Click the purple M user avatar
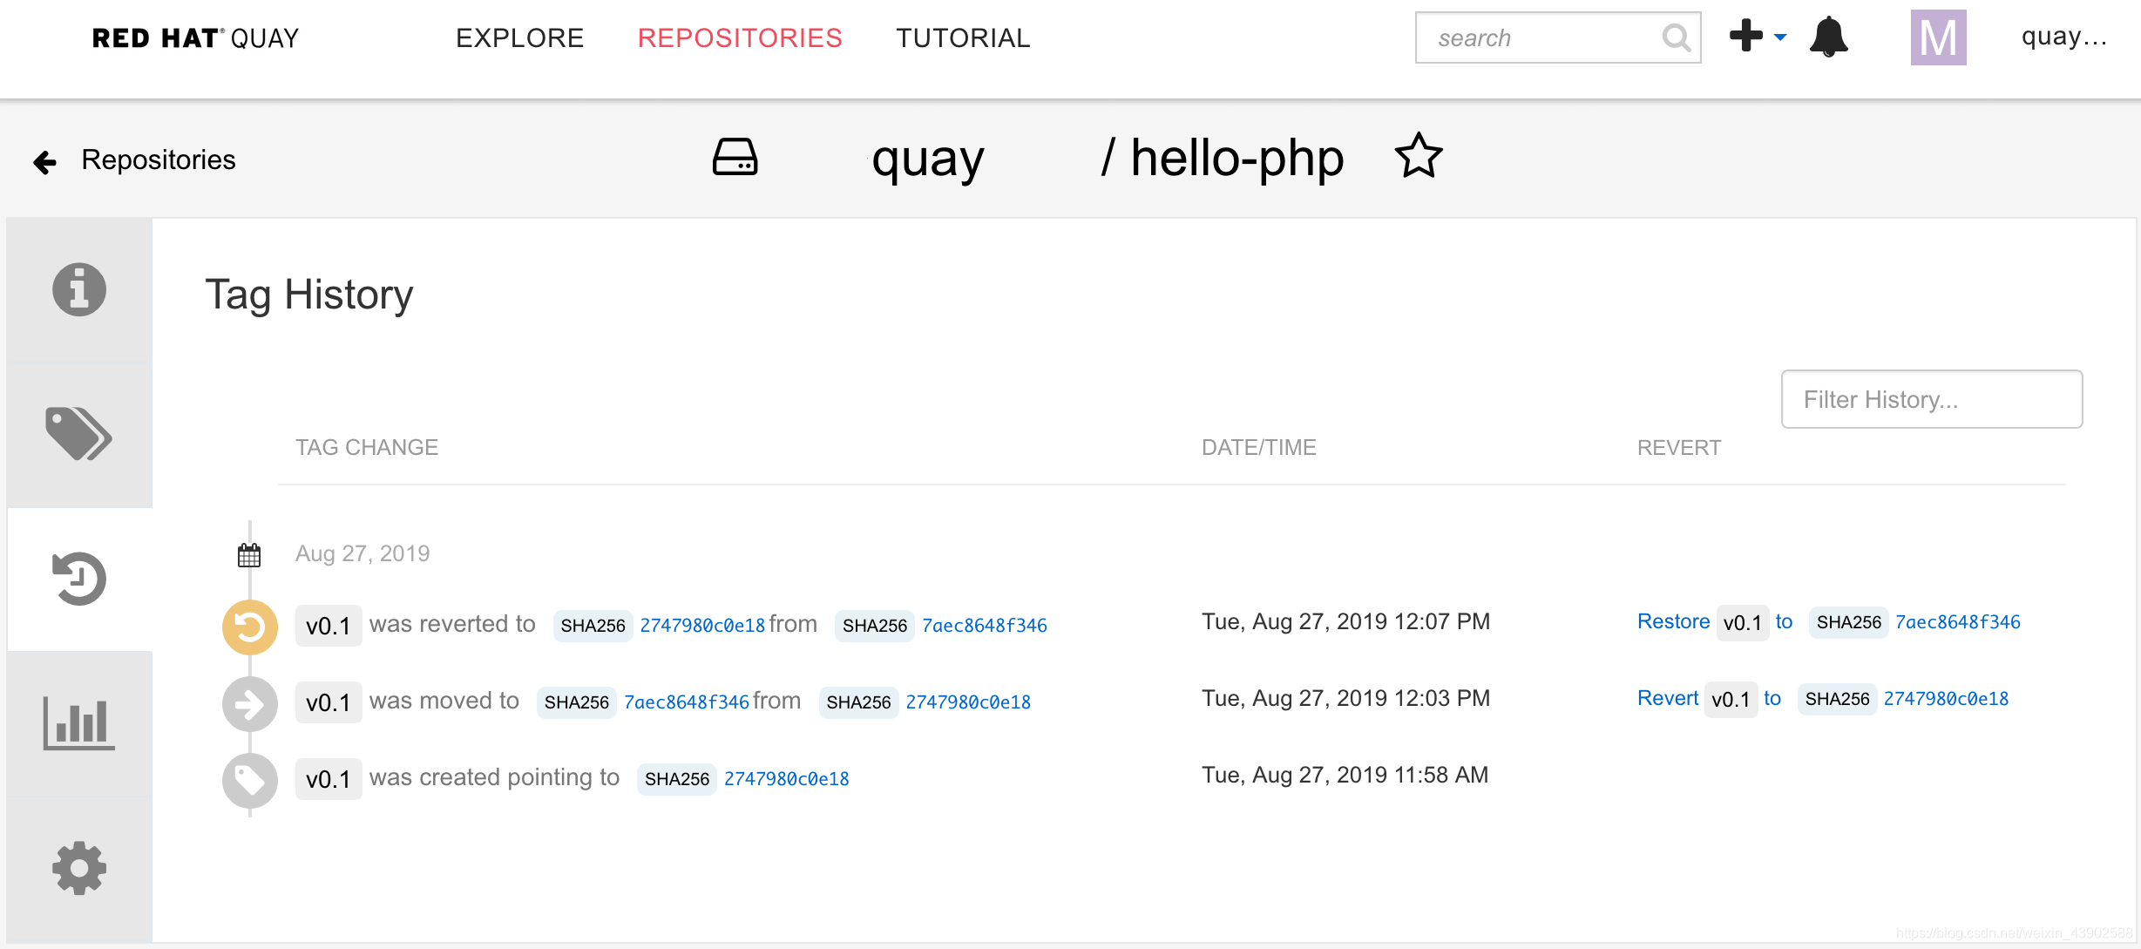This screenshot has width=2141, height=949. [x=1938, y=37]
